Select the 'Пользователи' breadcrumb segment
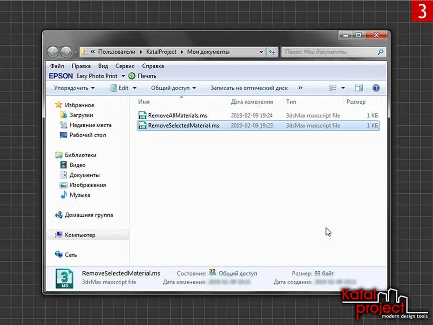The height and width of the screenshot is (325, 433). click(117, 52)
